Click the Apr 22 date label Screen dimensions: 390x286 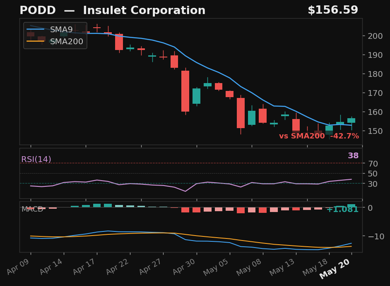118,267
